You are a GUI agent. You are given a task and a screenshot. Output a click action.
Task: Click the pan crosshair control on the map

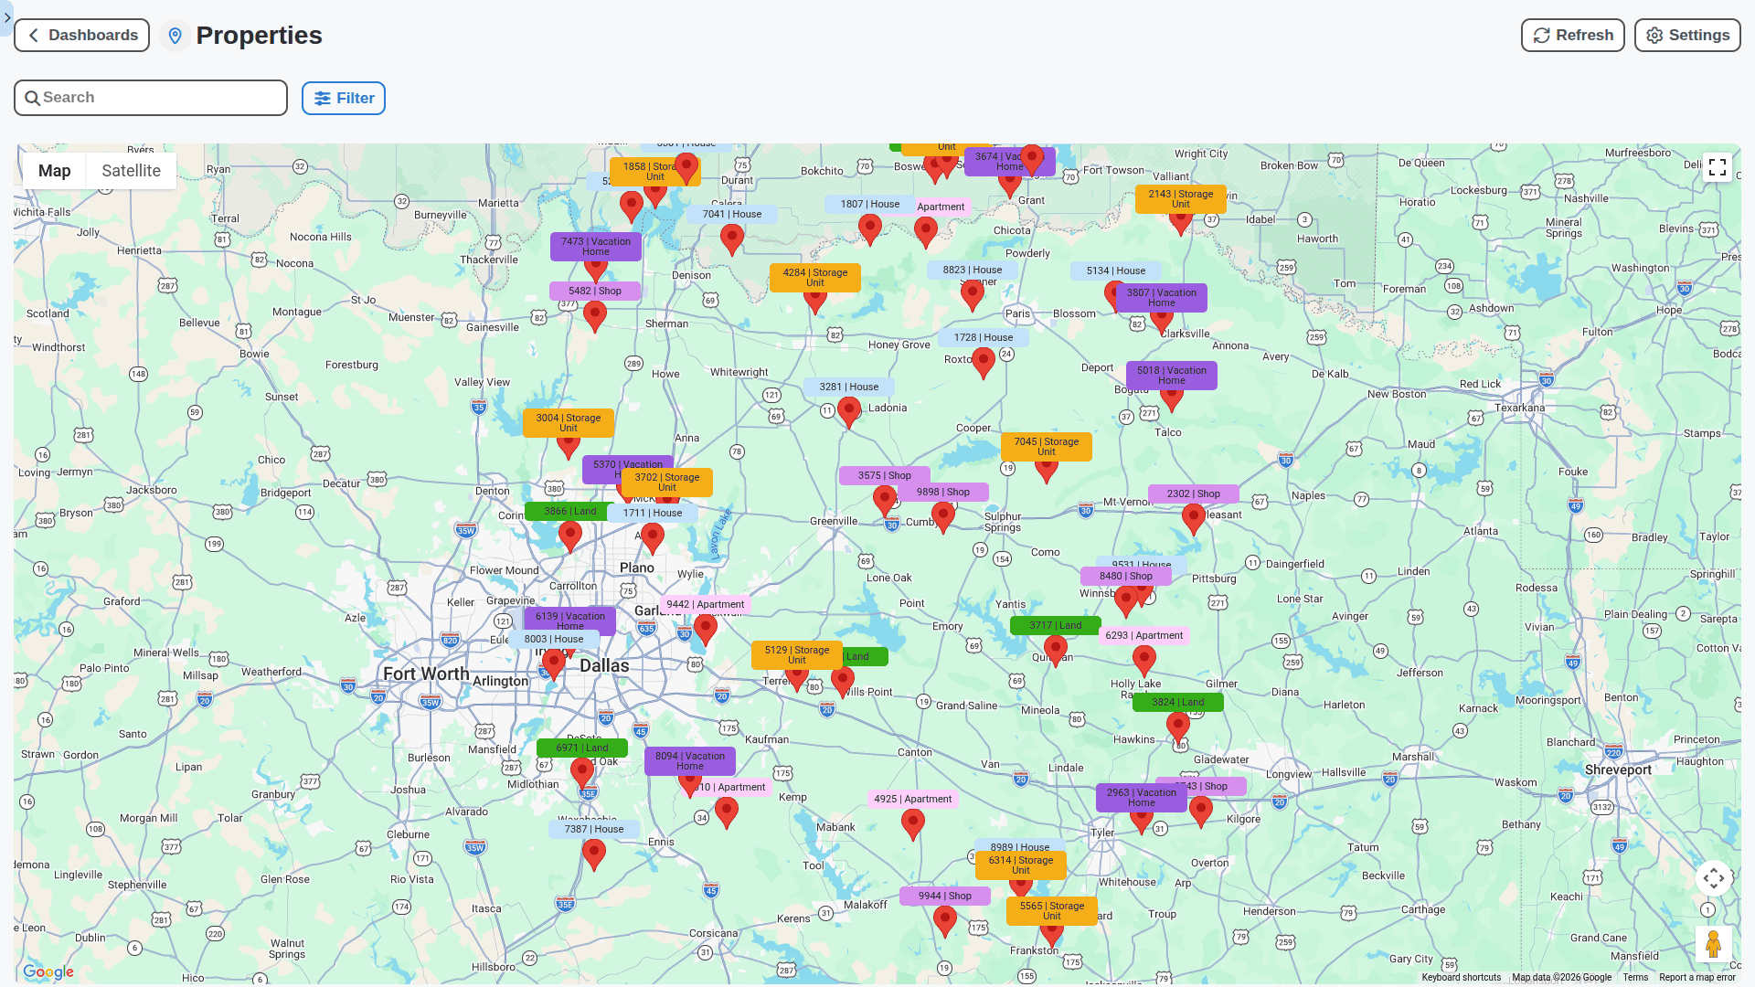click(x=1714, y=878)
